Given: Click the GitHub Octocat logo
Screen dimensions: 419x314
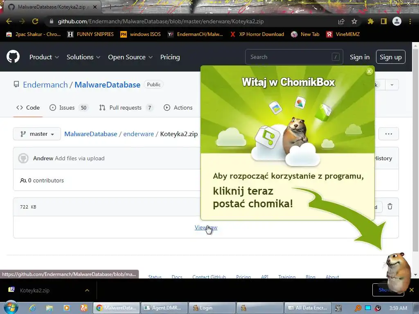Looking at the screenshot, I should pyautogui.click(x=13, y=56).
